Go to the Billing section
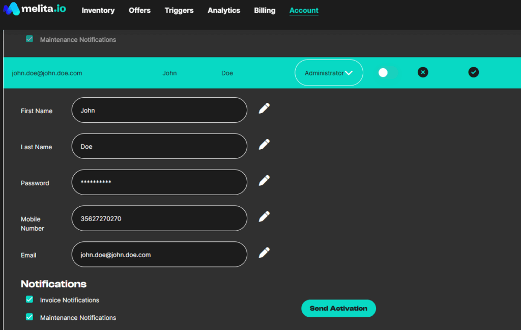This screenshot has height=330, width=521. pos(265,10)
